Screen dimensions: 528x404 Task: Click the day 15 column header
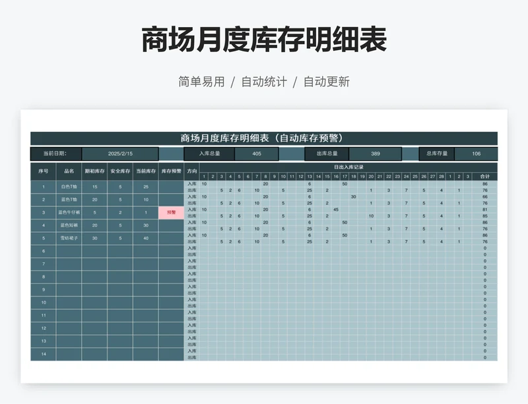[x=327, y=177]
